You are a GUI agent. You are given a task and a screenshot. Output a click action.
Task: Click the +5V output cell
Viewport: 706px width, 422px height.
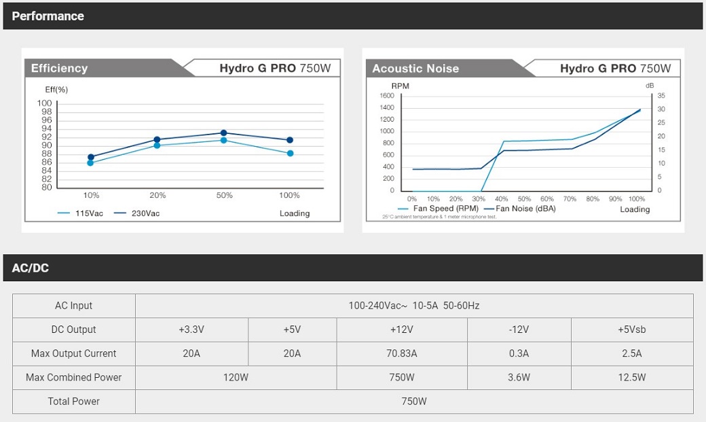pos(292,330)
